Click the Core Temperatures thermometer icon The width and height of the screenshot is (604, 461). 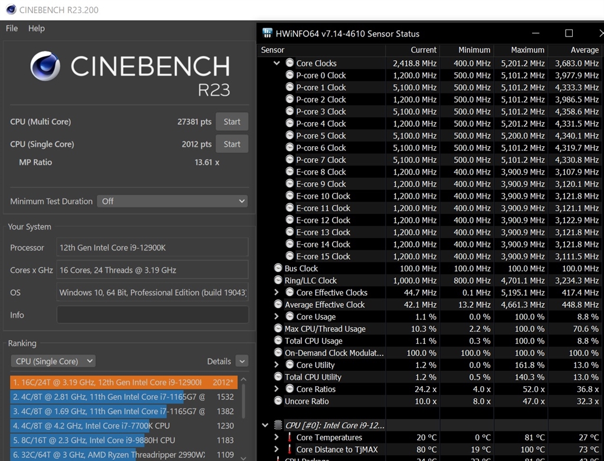289,437
